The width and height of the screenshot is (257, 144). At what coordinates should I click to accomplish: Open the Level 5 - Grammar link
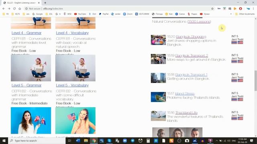(27, 85)
